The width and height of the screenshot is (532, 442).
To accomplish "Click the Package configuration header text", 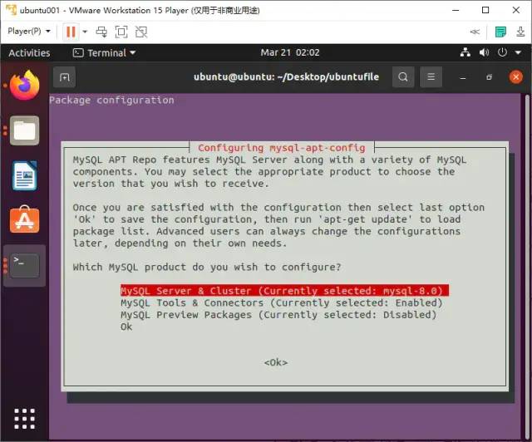I will coord(111,101).
